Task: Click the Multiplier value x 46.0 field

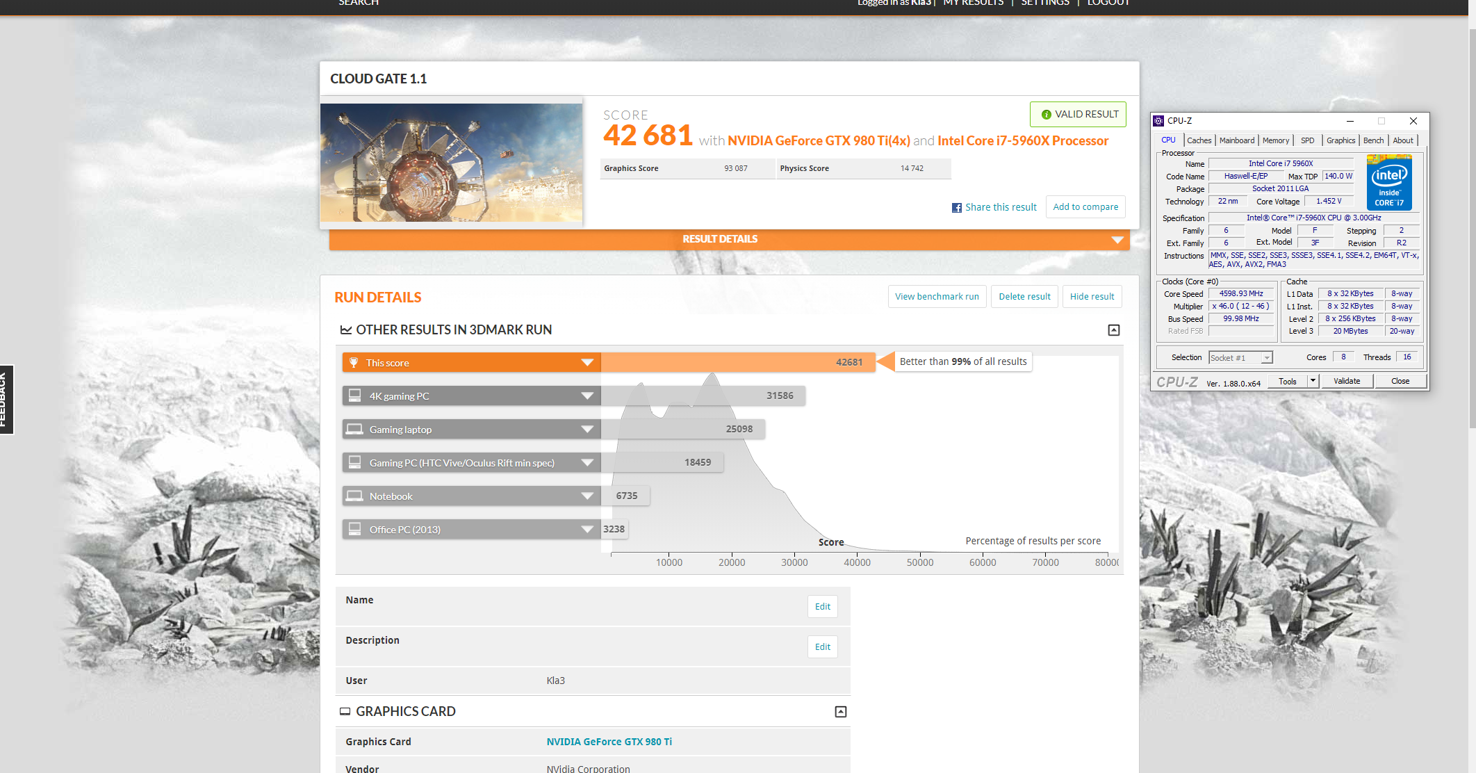Action: pos(1241,307)
